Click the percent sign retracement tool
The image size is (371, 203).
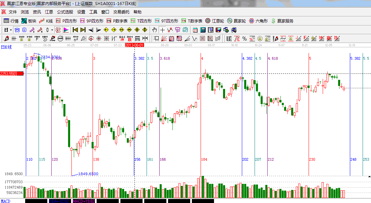tap(245, 39)
